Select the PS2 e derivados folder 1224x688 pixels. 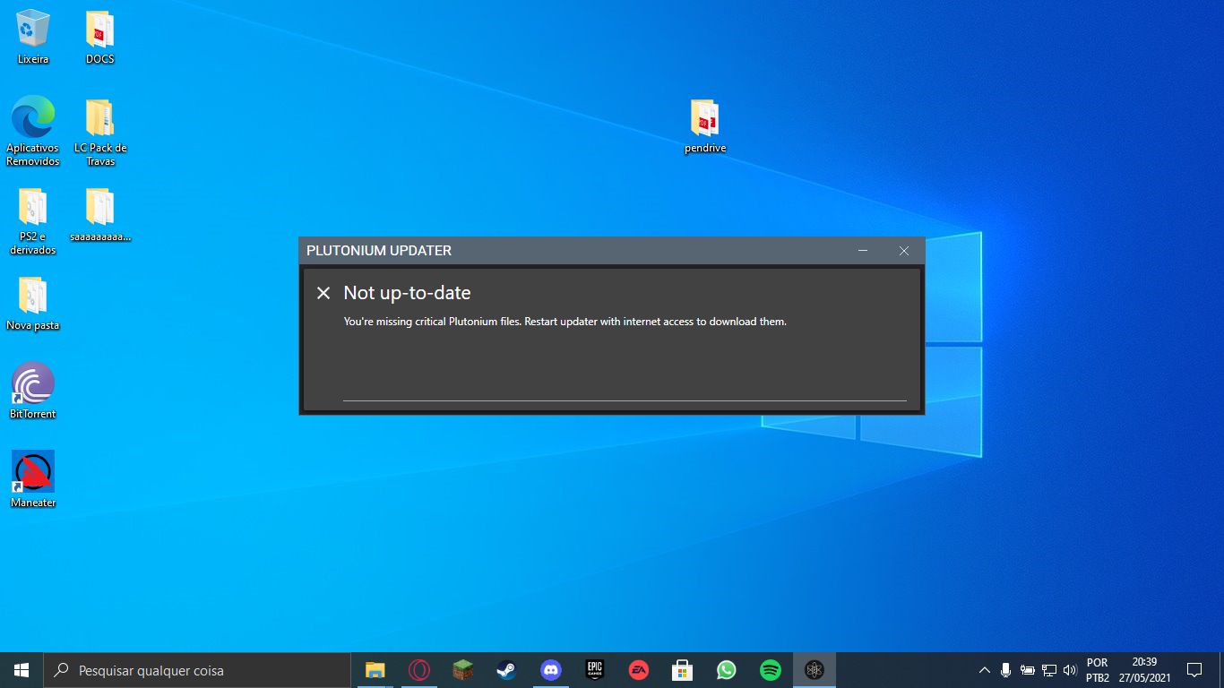point(33,220)
